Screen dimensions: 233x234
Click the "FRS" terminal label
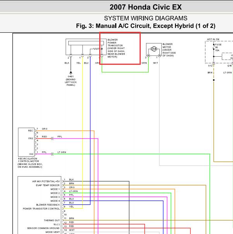(x=31, y=138)
